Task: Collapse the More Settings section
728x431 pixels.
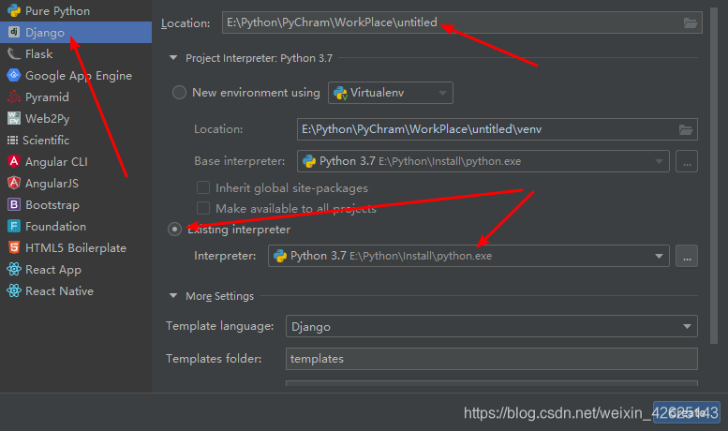Action: [173, 296]
